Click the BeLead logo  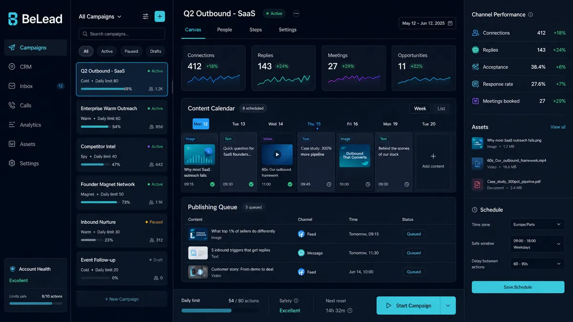pos(35,19)
